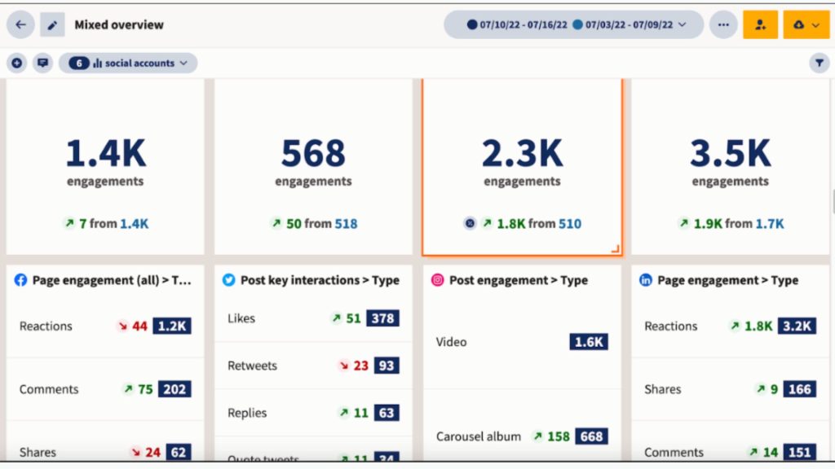The width and height of the screenshot is (835, 469).
Task: Click the Retweets label
Action: coord(253,366)
